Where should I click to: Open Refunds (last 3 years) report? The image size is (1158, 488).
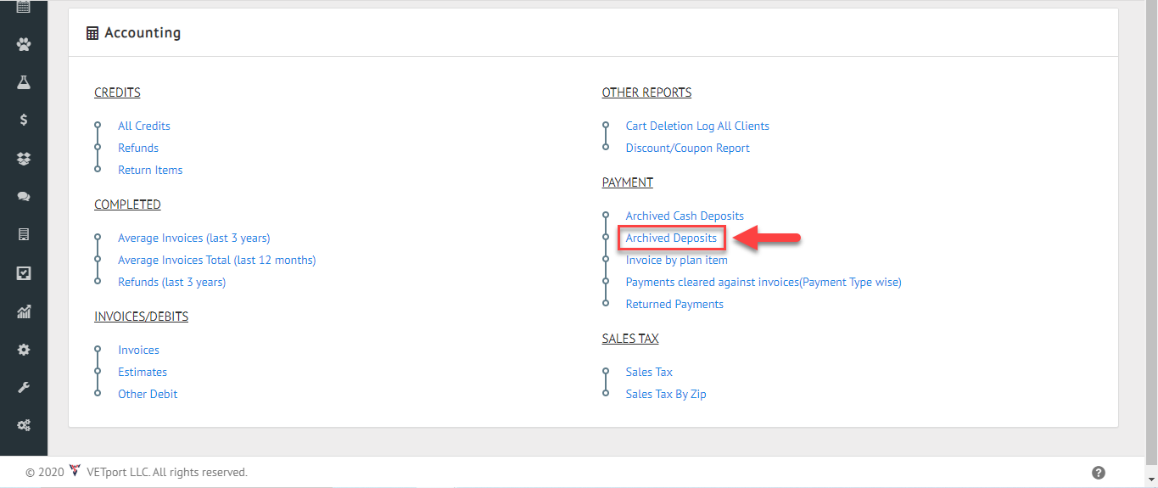pyautogui.click(x=171, y=282)
